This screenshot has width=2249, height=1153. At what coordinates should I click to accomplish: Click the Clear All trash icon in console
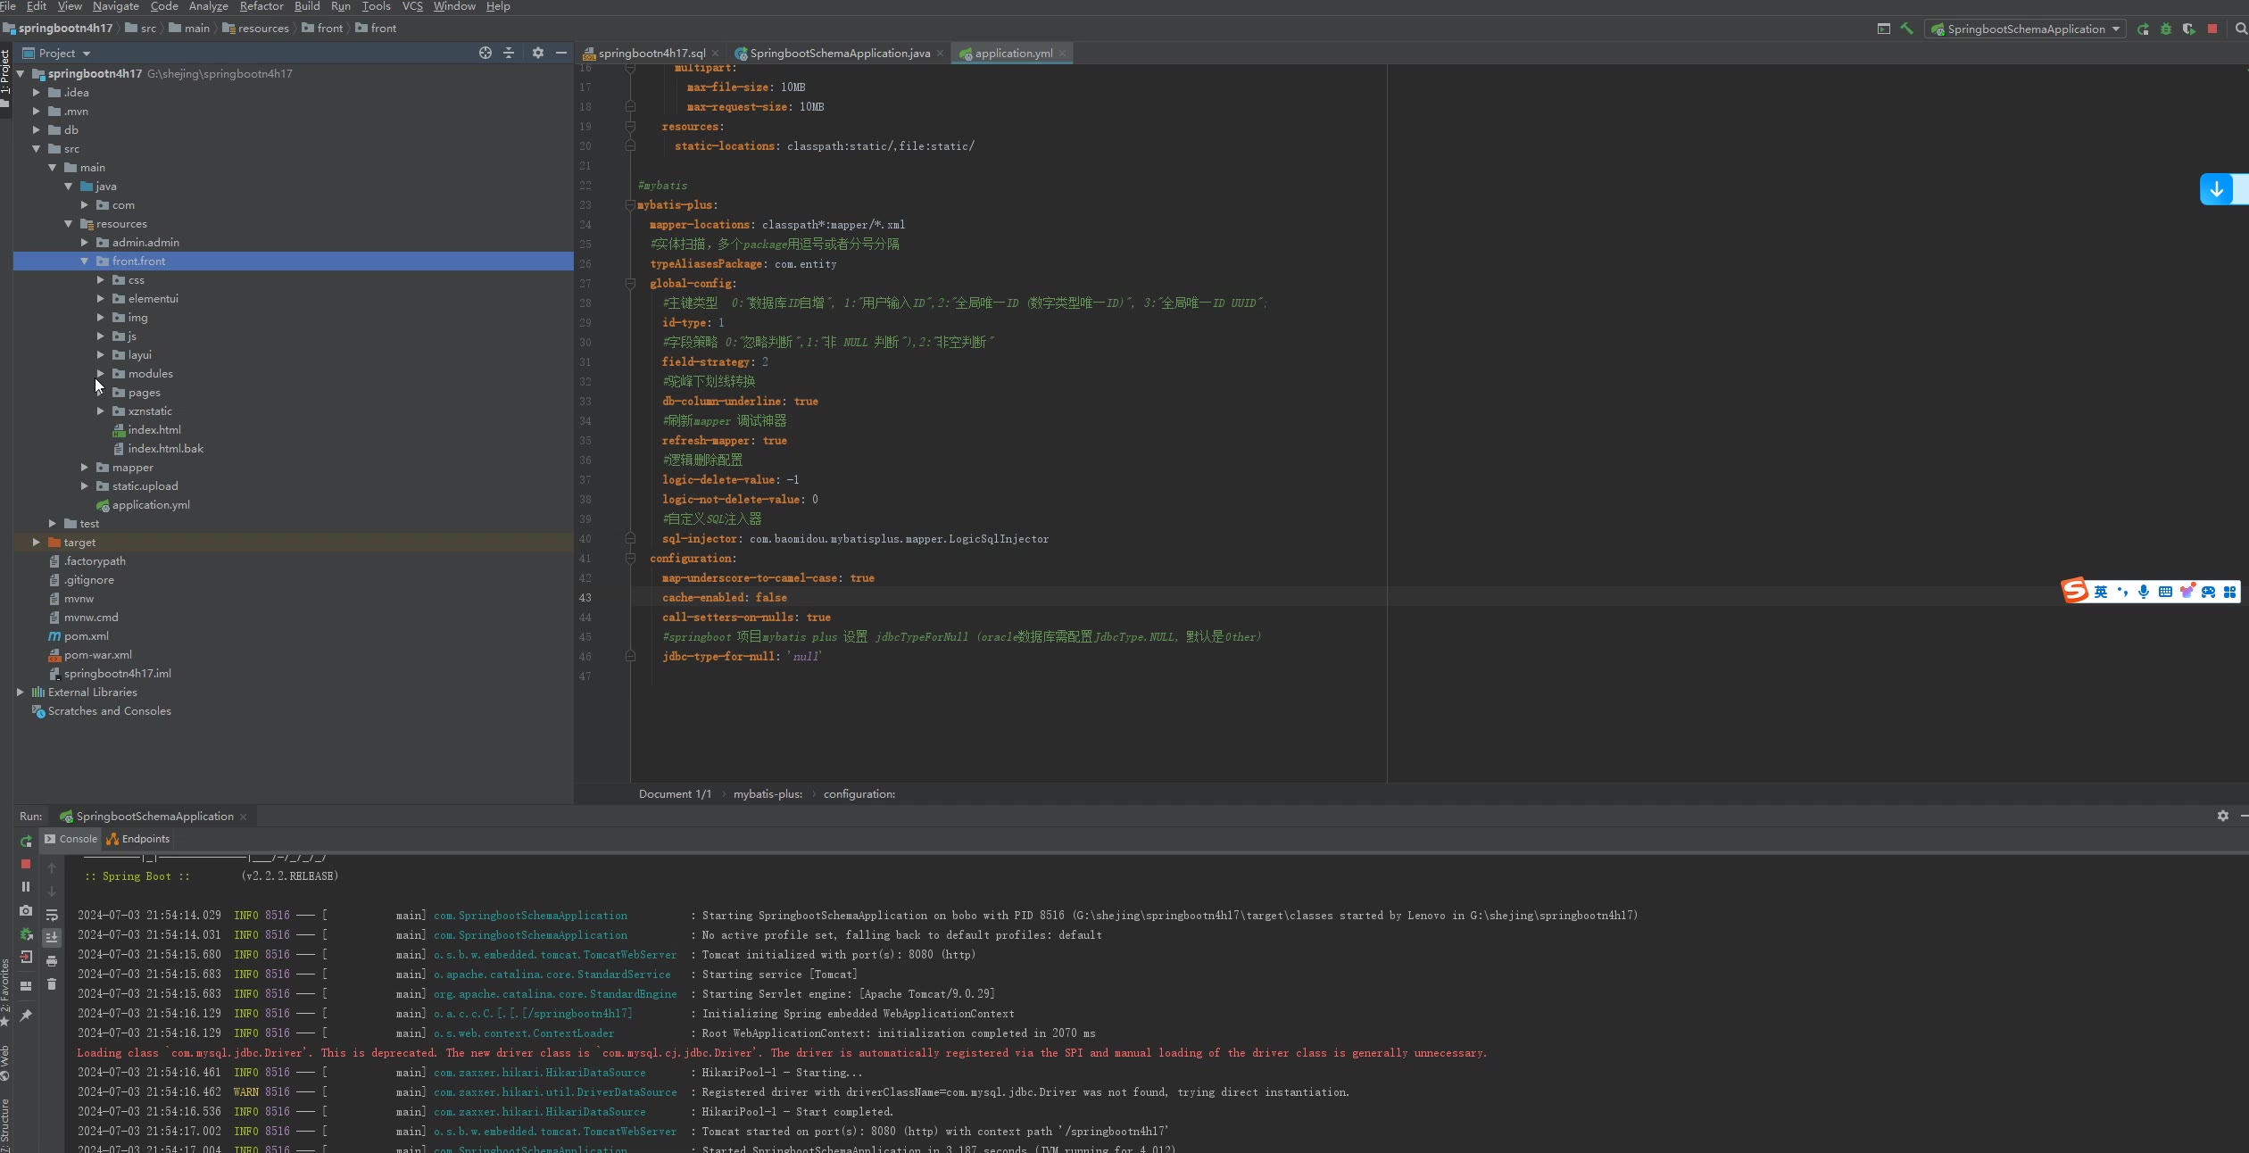pos(52,983)
